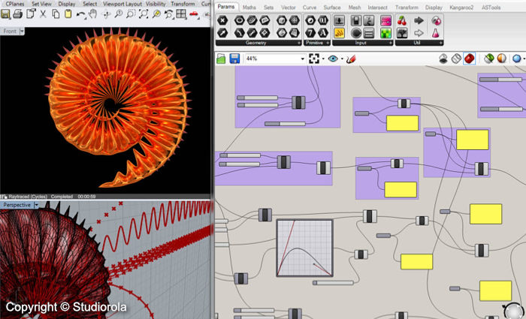The image size is (526, 319).
Task: Click the Grasshopper blue Save icon
Action: pos(234,59)
